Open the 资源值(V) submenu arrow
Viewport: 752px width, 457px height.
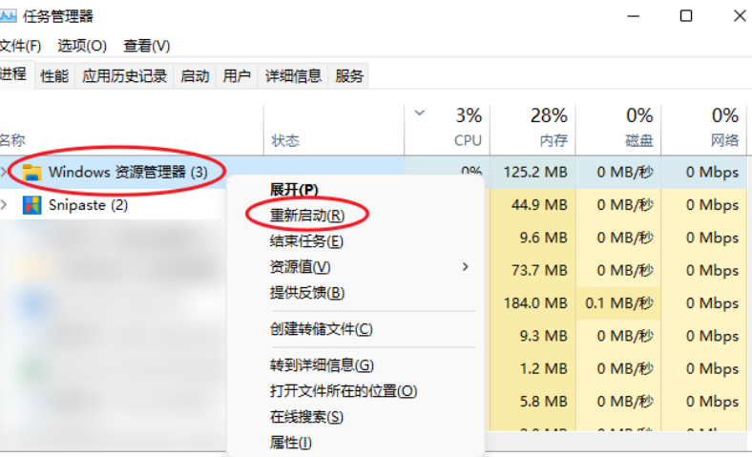pyautogui.click(x=465, y=266)
